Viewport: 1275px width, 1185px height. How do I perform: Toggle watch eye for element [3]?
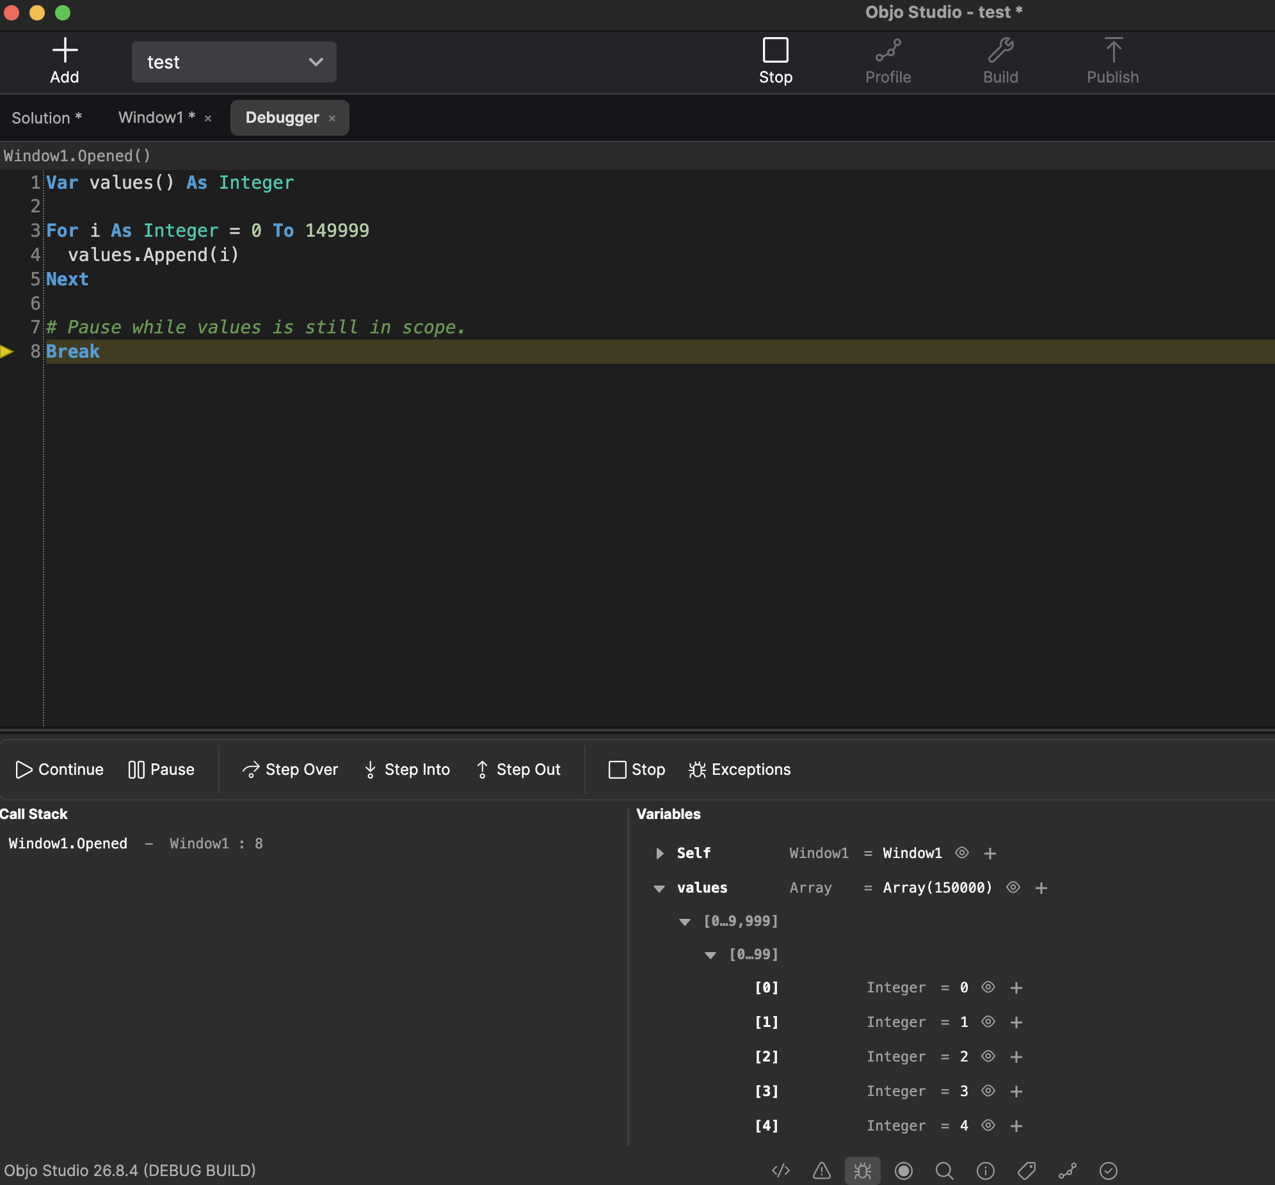[x=988, y=1092]
